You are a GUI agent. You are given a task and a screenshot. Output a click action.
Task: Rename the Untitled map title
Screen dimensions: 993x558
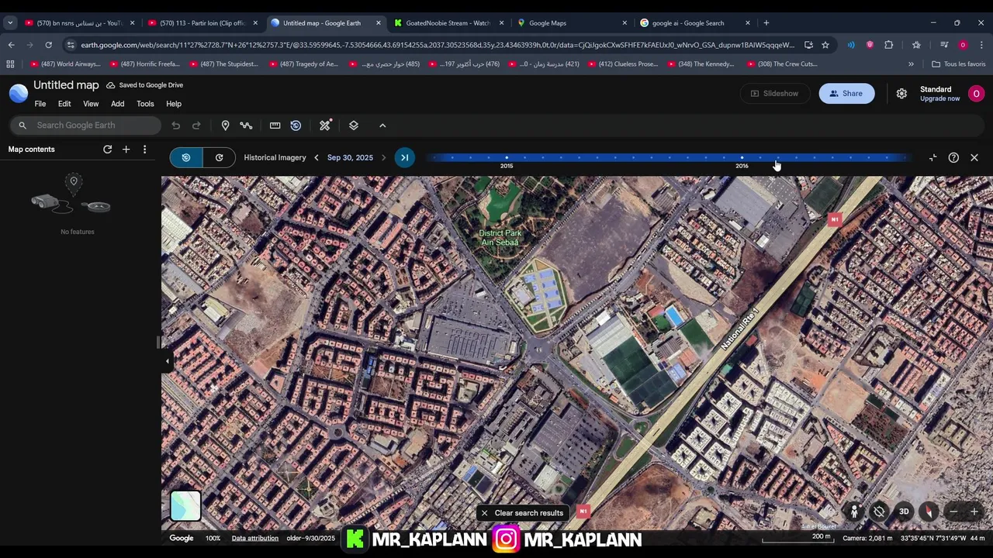[x=66, y=84]
